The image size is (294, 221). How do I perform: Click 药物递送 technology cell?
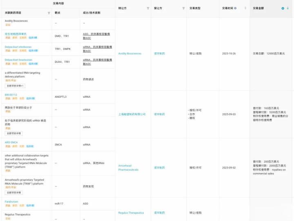(88, 80)
